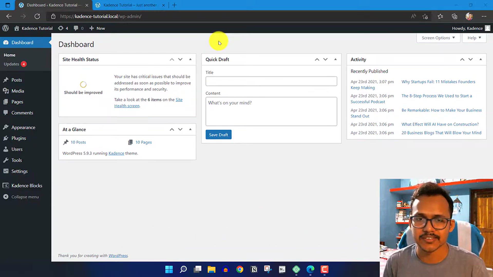Move Quick Draft panel down
Screen dimensions: 493x277
(325, 60)
